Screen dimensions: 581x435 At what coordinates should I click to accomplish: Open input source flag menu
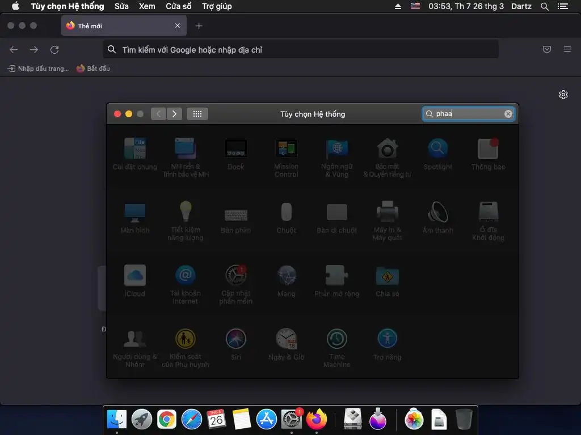click(x=415, y=6)
